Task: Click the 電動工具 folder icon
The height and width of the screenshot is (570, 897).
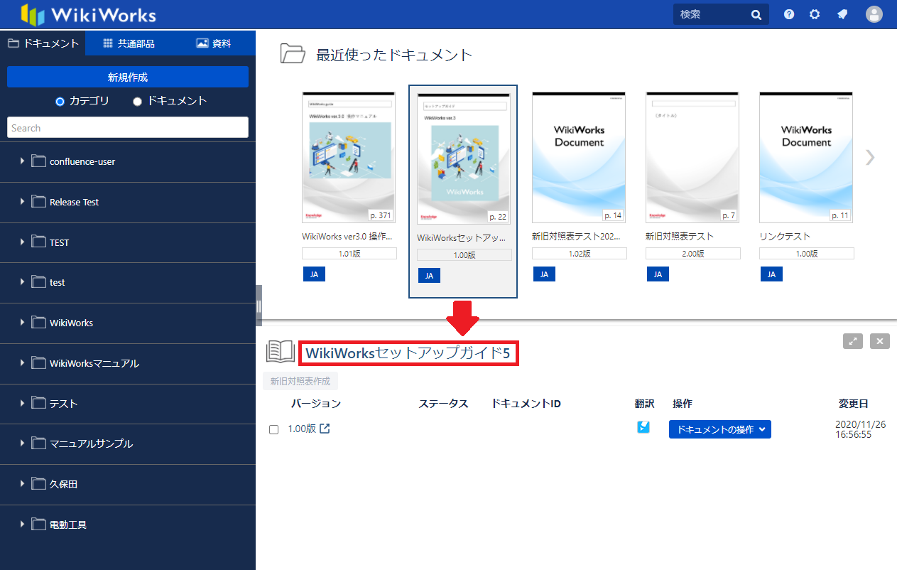Action: pyautogui.click(x=38, y=525)
